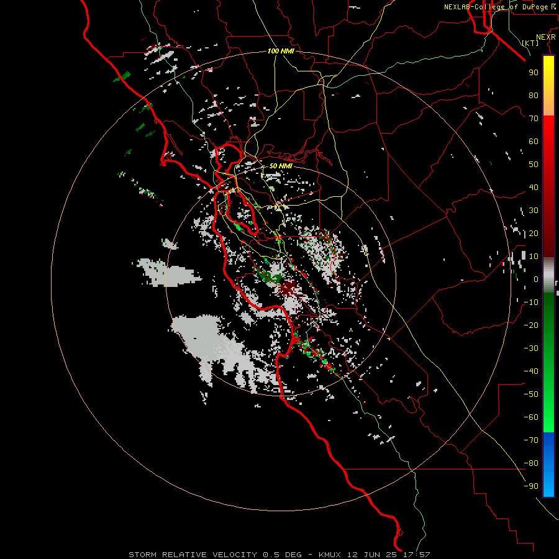Click the -30 value on the velocity scale
The height and width of the screenshot is (559, 559).
point(531,348)
